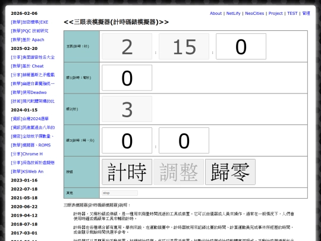The width and height of the screenshot is (321, 241).
Task: Open the [分享]異國諧音姓名大全 link
Action: [33, 57]
